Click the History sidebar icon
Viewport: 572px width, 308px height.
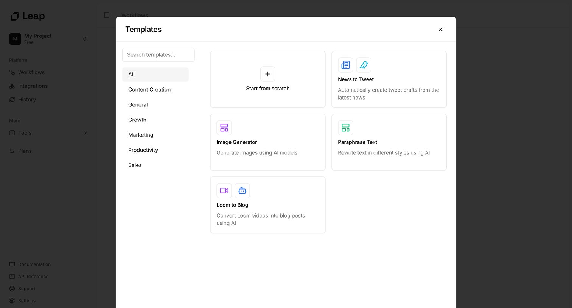pyautogui.click(x=12, y=100)
